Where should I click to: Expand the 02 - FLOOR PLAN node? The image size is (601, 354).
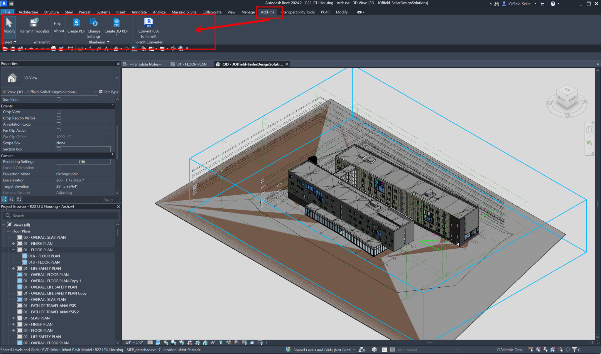pos(13,331)
